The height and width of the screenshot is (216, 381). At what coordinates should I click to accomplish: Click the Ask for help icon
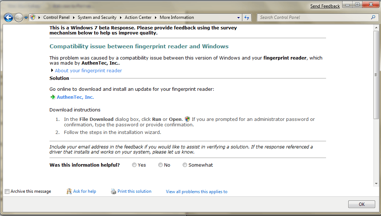[69, 192]
